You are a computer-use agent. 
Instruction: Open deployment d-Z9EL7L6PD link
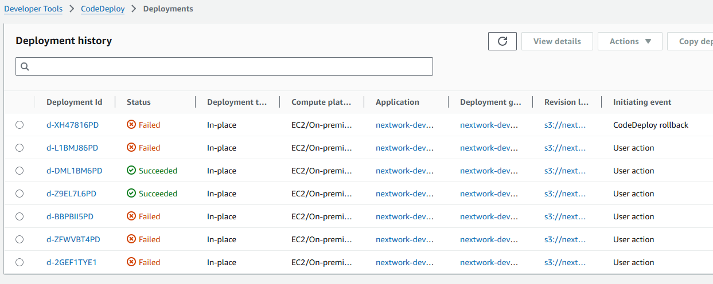[71, 194]
